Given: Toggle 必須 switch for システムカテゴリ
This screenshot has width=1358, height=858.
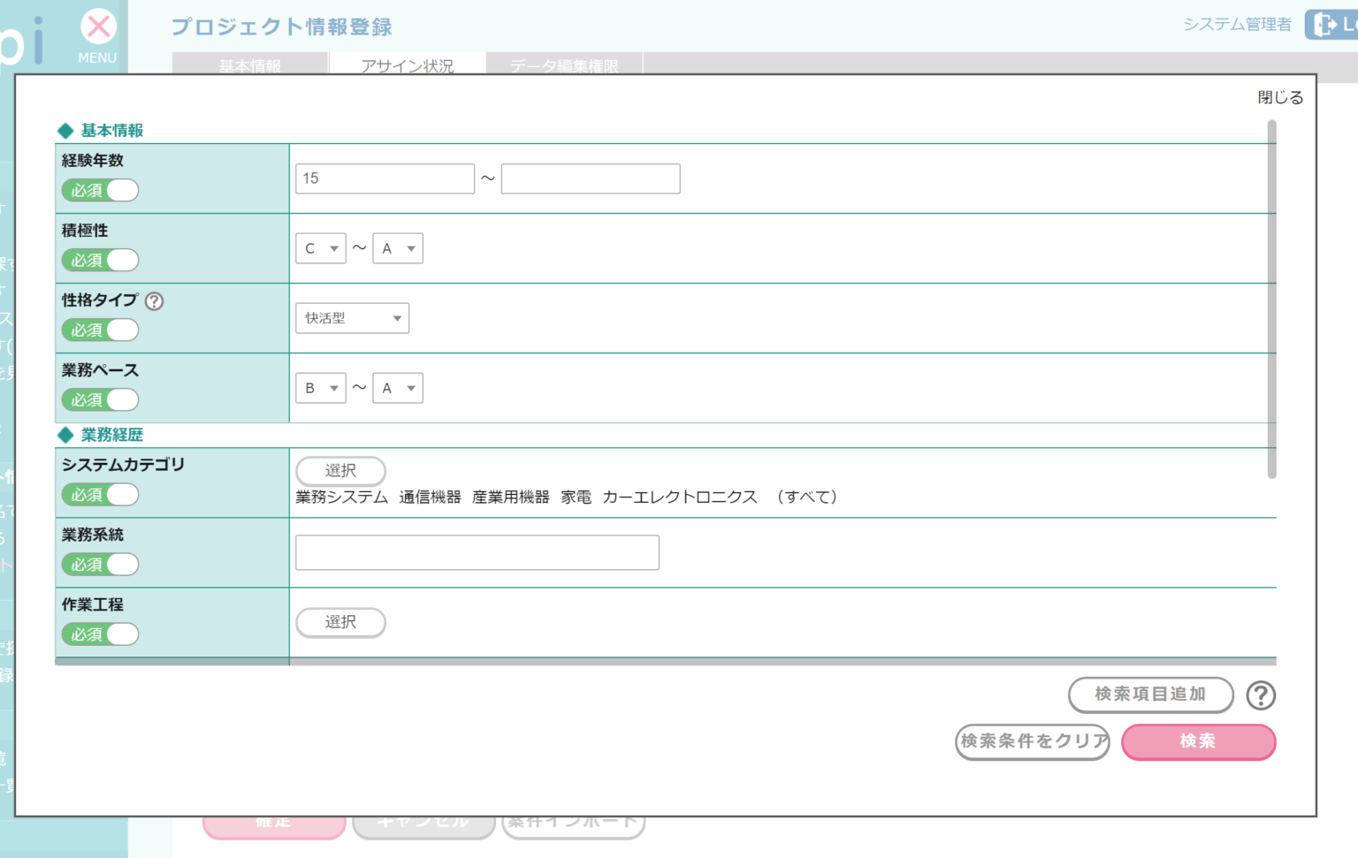Looking at the screenshot, I should 100,495.
